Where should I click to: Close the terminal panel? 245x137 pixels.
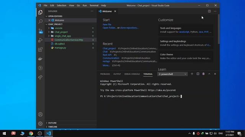click(215, 74)
